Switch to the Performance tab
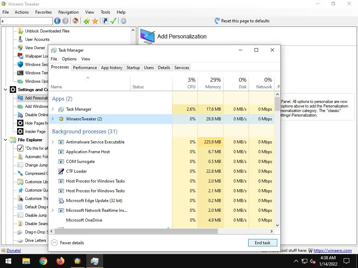Viewport: 358px width, 268px height. pyautogui.click(x=85, y=68)
